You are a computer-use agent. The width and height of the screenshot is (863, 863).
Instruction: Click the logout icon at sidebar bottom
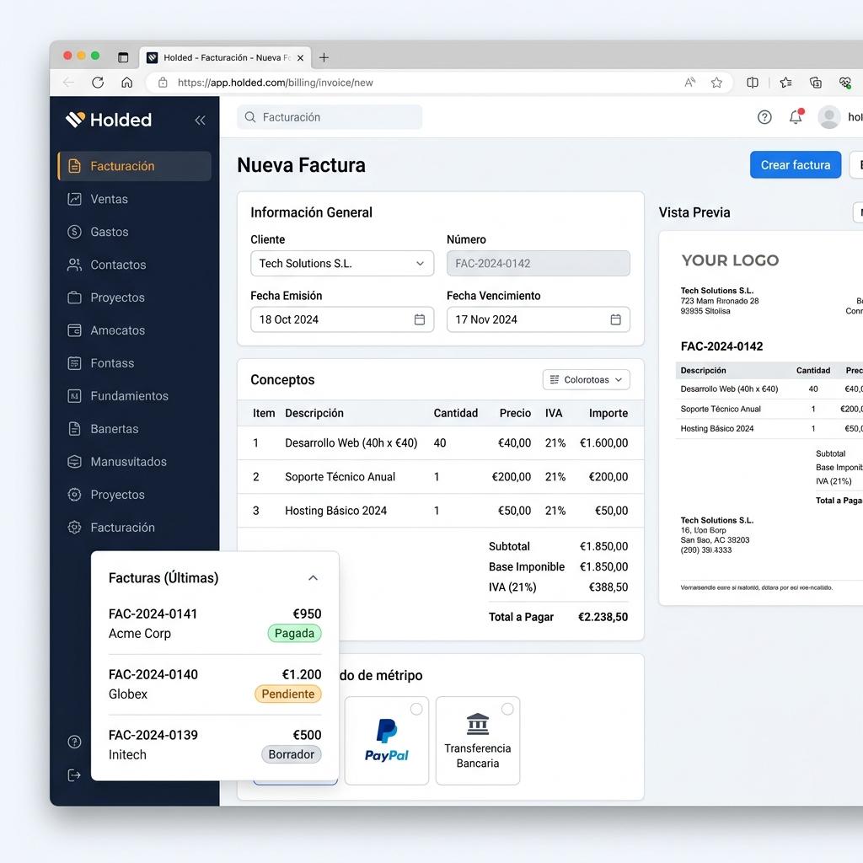tap(74, 775)
